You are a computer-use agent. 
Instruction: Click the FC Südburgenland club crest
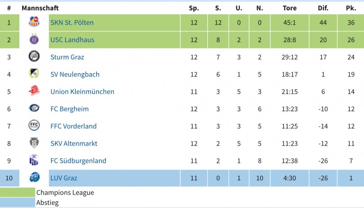34,160
